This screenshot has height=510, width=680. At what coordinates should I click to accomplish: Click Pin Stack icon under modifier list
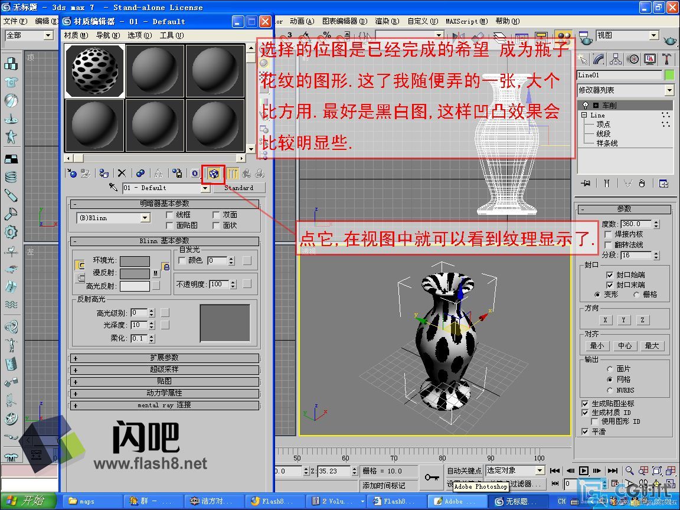pyautogui.click(x=586, y=184)
